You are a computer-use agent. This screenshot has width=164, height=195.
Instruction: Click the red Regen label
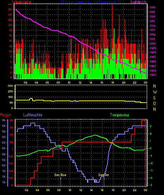tap(6, 115)
